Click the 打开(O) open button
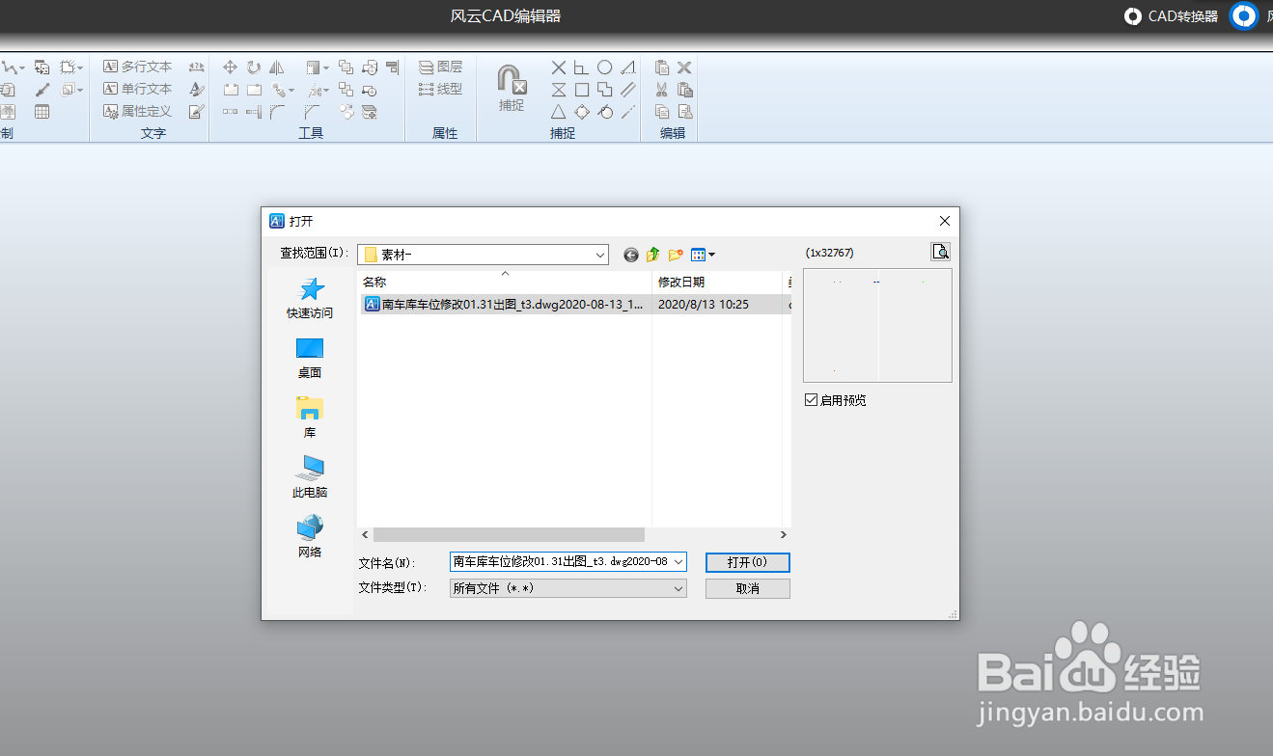1273x756 pixels. [748, 562]
